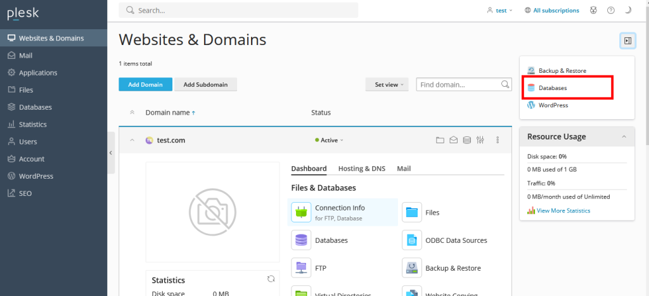Expand the test user account menu
Screen dimensions: 649x296
click(x=499, y=10)
